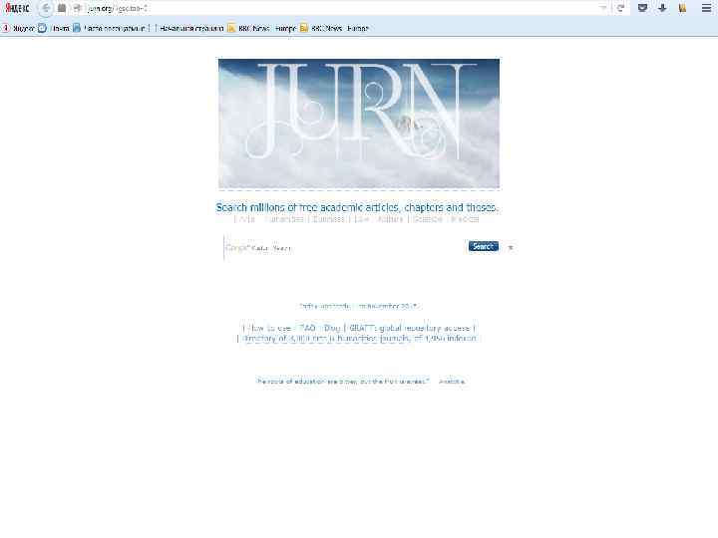This screenshot has width=718, height=538.
Task: Open the bookmarks icon next to downloads
Action: pos(682,8)
